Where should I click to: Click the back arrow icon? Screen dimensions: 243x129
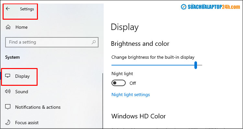[x=8, y=9]
